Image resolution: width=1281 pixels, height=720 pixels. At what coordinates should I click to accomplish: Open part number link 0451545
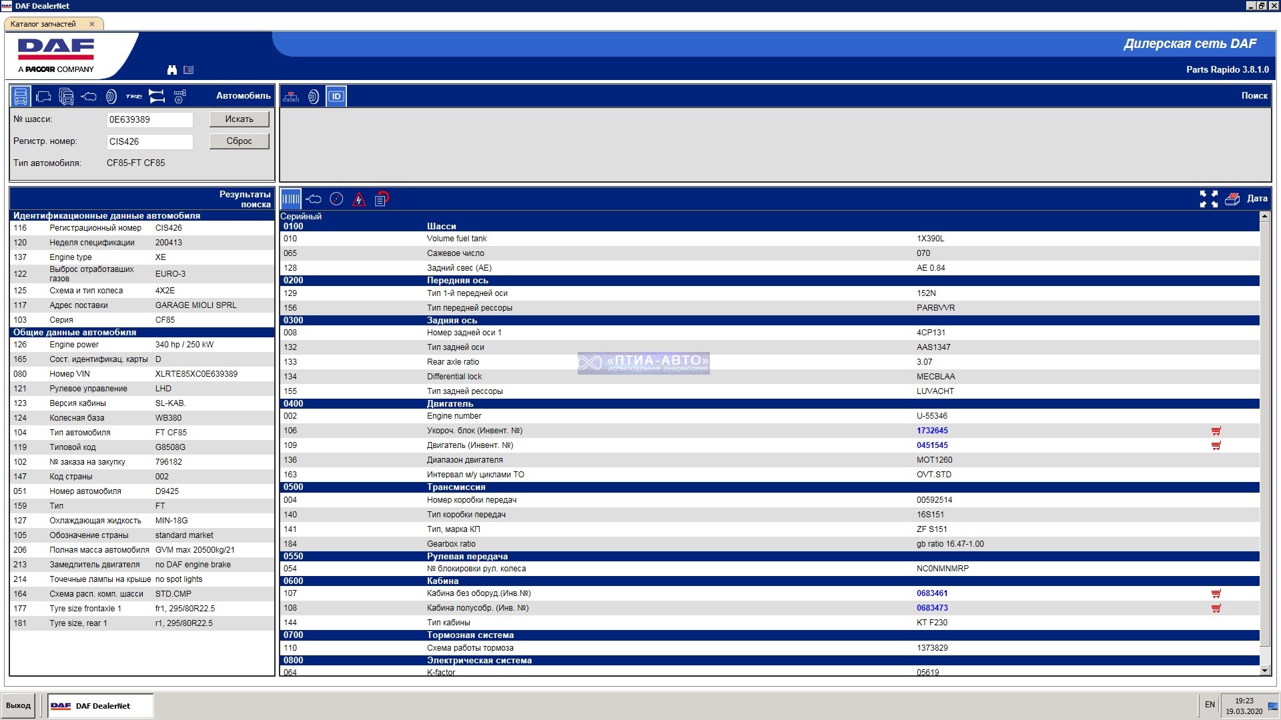[x=932, y=445]
